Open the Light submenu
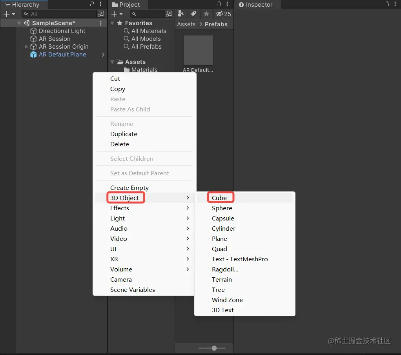Image resolution: width=401 pixels, height=355 pixels. click(x=145, y=218)
